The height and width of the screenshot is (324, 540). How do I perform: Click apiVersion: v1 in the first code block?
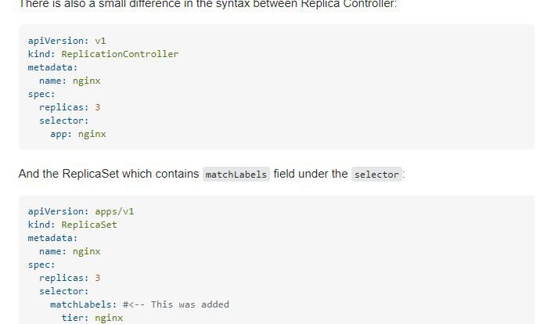[x=67, y=41]
